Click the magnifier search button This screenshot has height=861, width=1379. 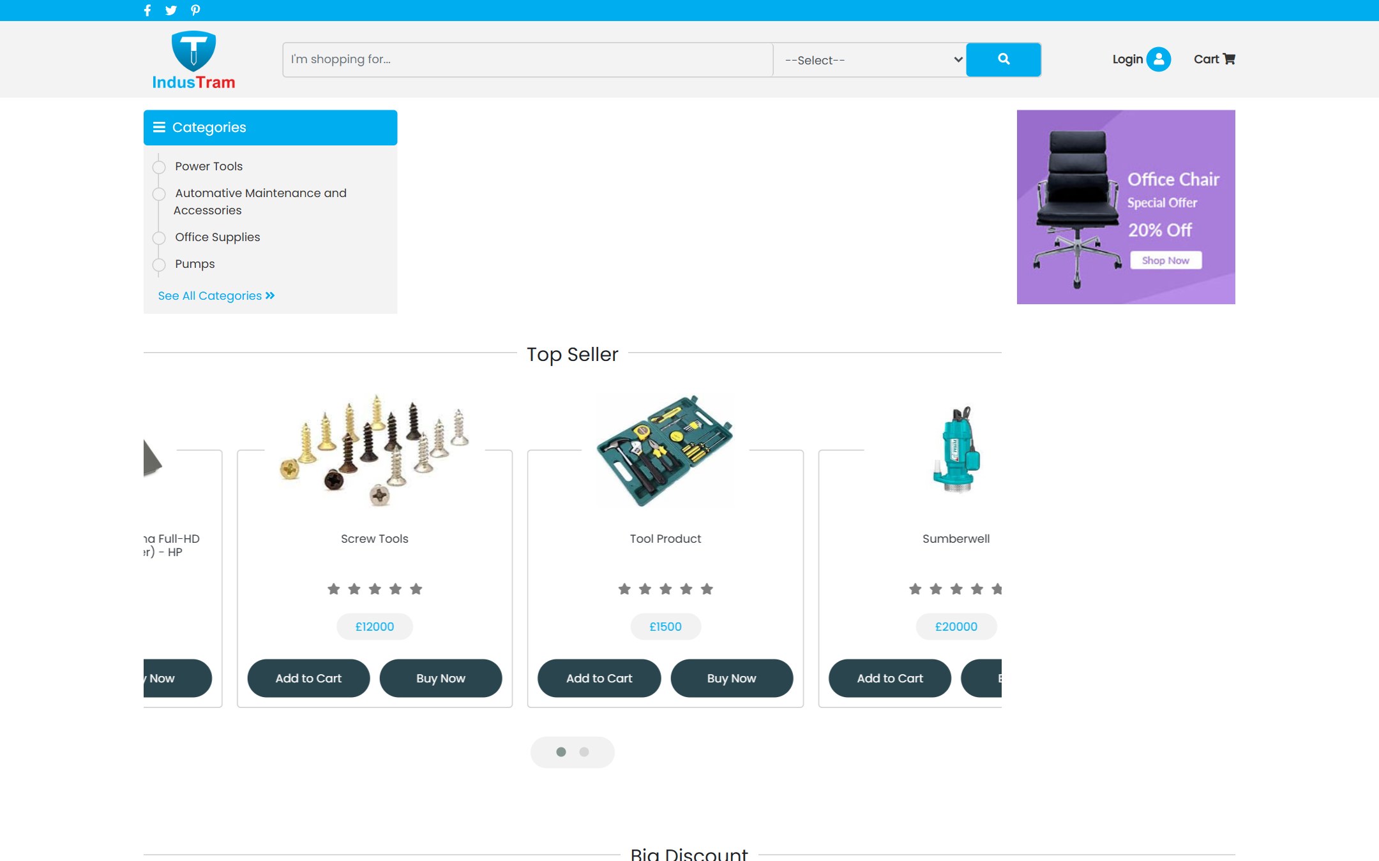click(x=1004, y=59)
